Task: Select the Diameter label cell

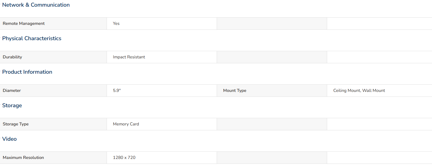Action: point(53,90)
